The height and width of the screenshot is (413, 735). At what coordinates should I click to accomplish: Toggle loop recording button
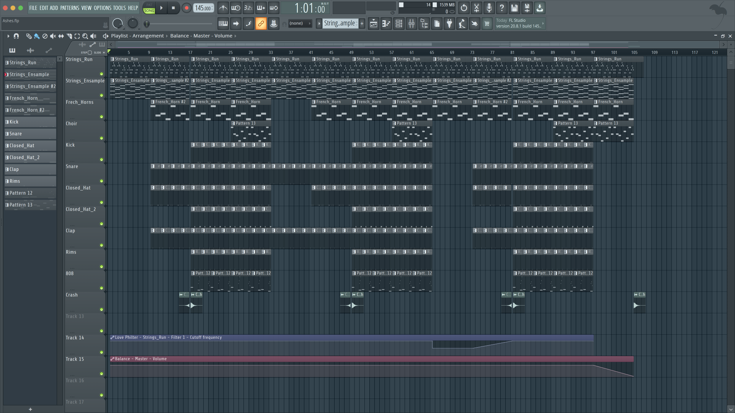tap(274, 8)
